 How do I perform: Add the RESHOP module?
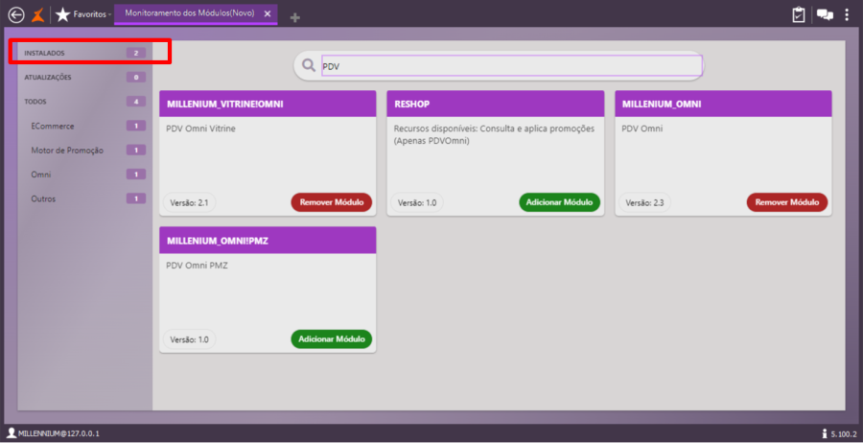[x=559, y=202]
